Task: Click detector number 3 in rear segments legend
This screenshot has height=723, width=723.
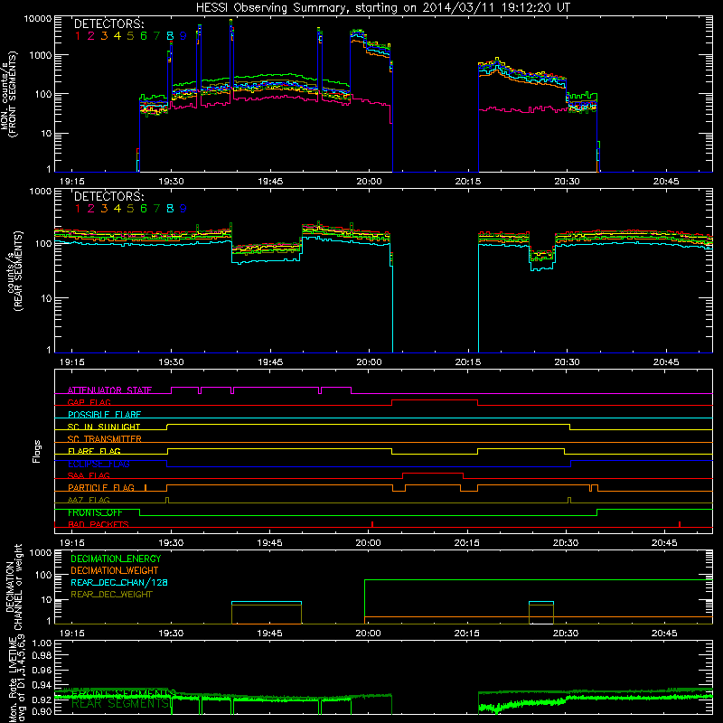Action: [x=104, y=209]
